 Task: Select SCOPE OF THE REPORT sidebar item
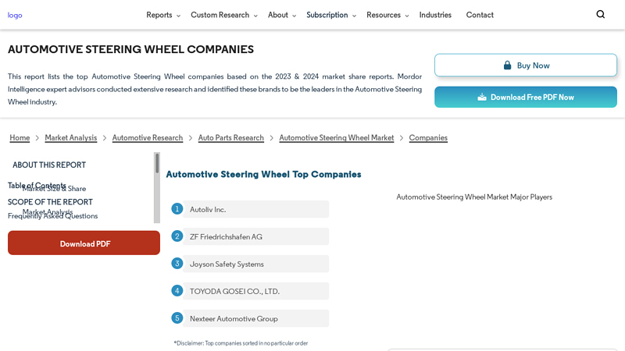point(50,202)
